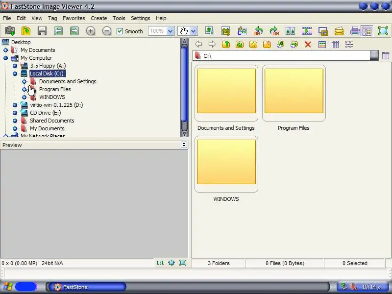Collapse the Local Disk (C:) node
392x294 pixels.
click(15, 73)
